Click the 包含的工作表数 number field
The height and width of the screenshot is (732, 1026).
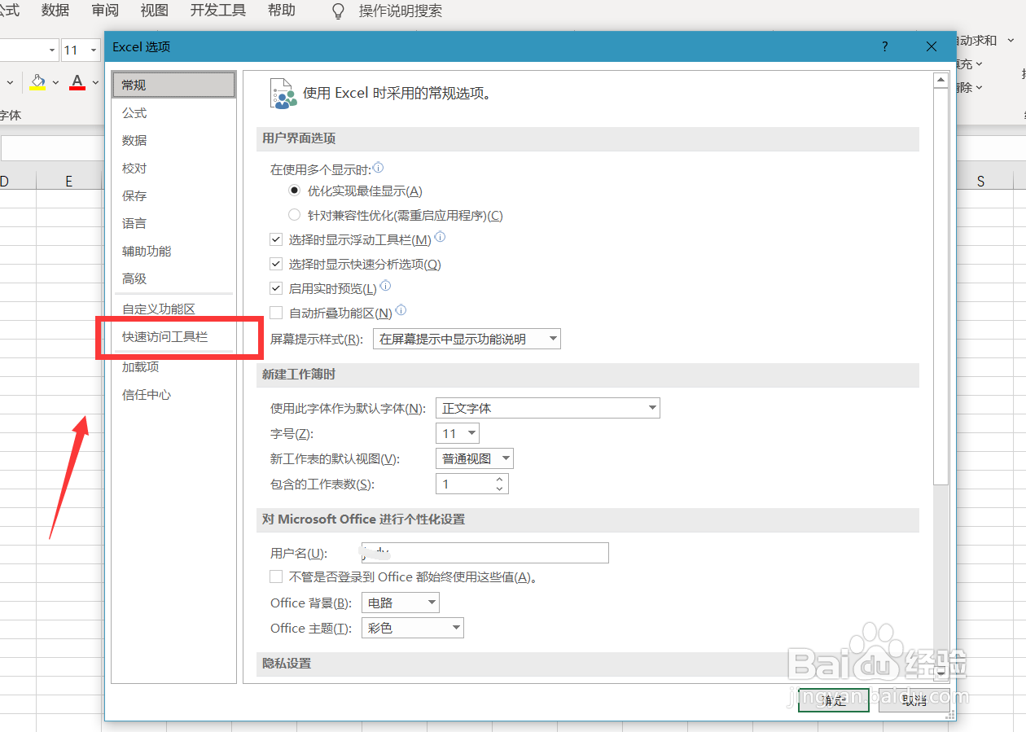pos(464,484)
